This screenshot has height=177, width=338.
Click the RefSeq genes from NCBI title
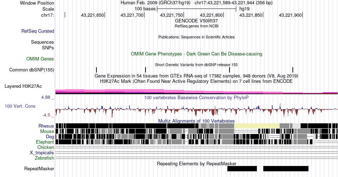pyautogui.click(x=196, y=26)
